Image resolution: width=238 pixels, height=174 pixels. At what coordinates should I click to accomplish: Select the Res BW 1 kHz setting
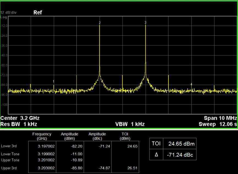pyautogui.click(x=18, y=124)
